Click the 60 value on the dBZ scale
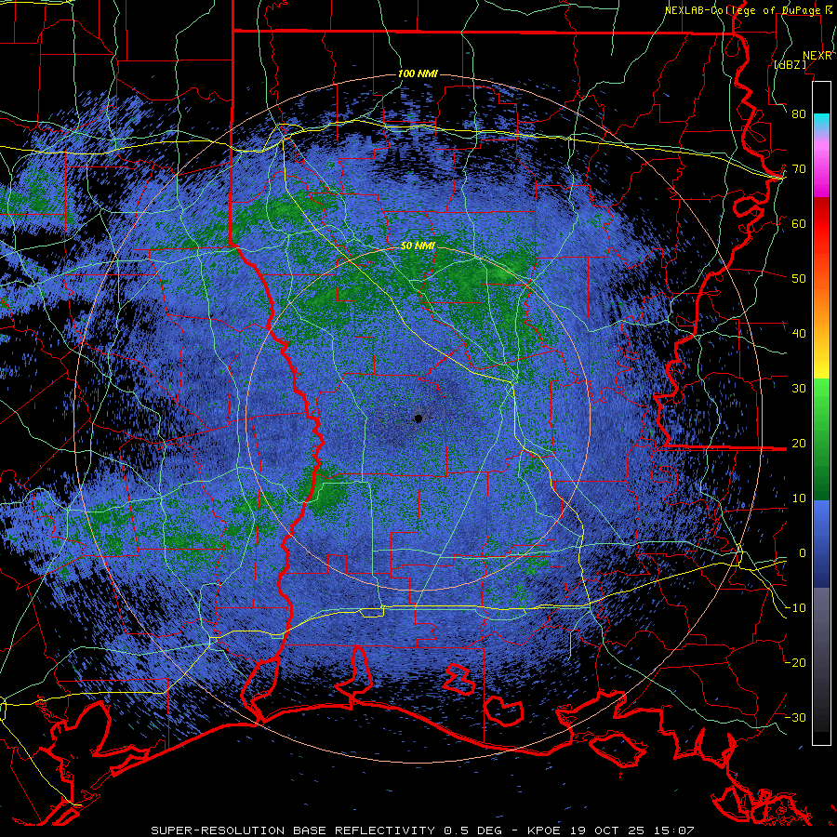 (x=799, y=223)
